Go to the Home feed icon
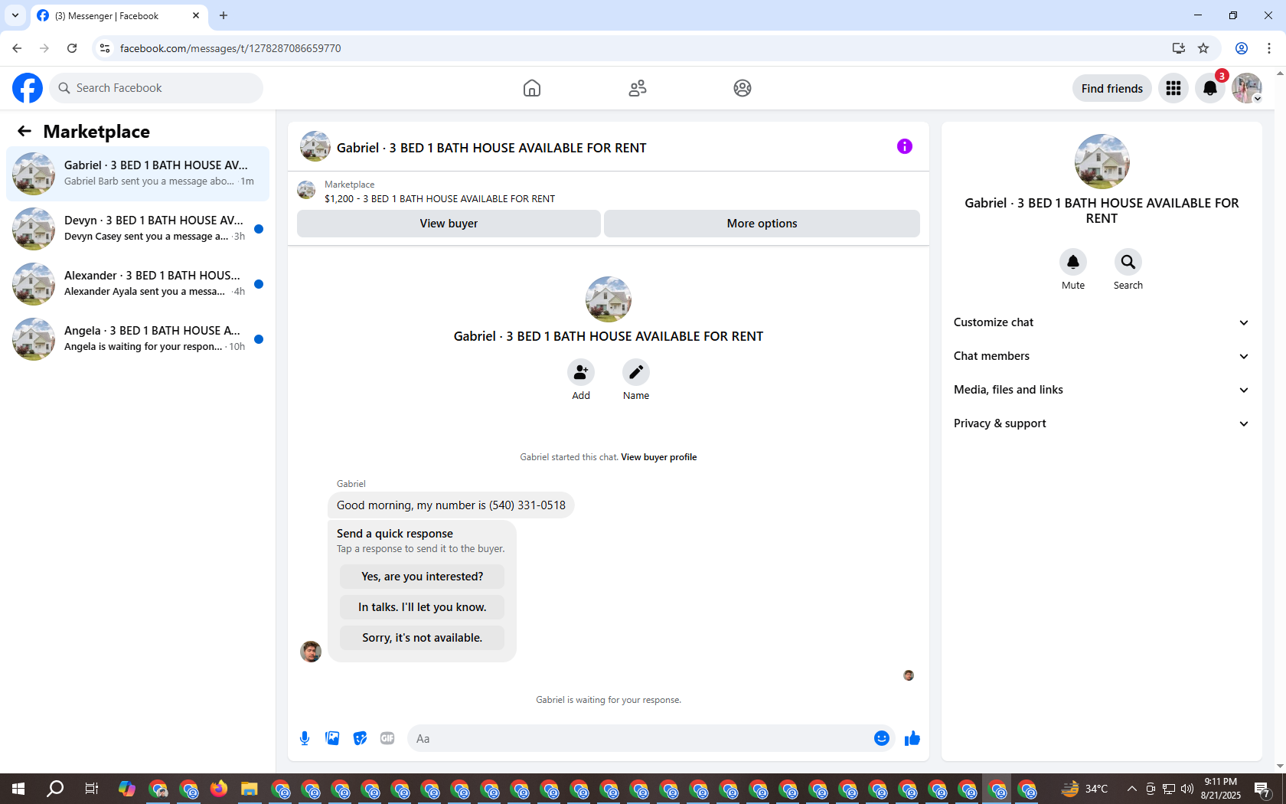The height and width of the screenshot is (804, 1286). click(x=532, y=88)
